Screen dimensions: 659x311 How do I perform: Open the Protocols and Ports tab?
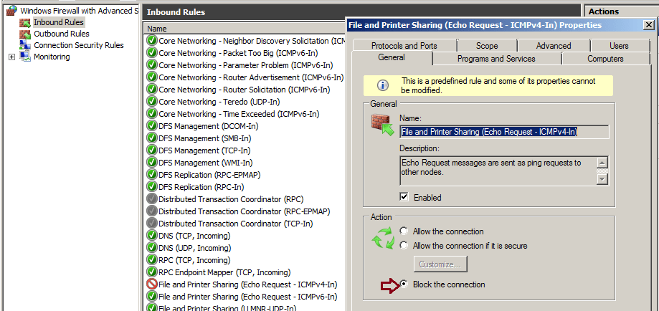pos(404,45)
